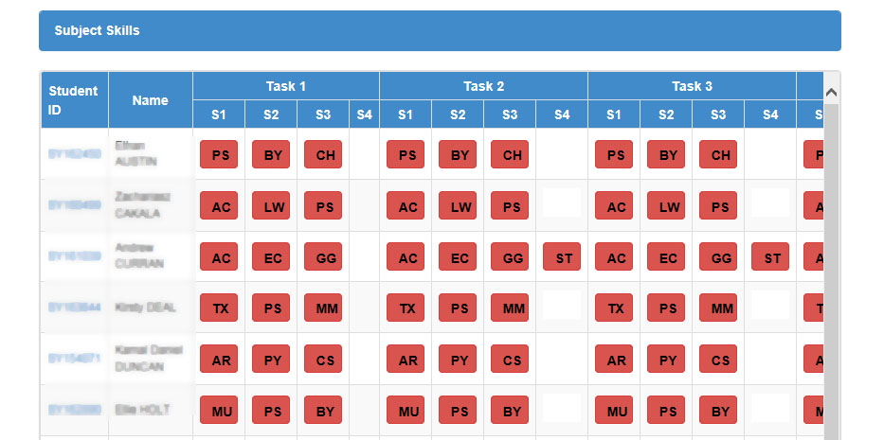The width and height of the screenshot is (884, 440).
Task: Select Kirsty Deal's MM badge under Task 3
Action: coord(718,308)
